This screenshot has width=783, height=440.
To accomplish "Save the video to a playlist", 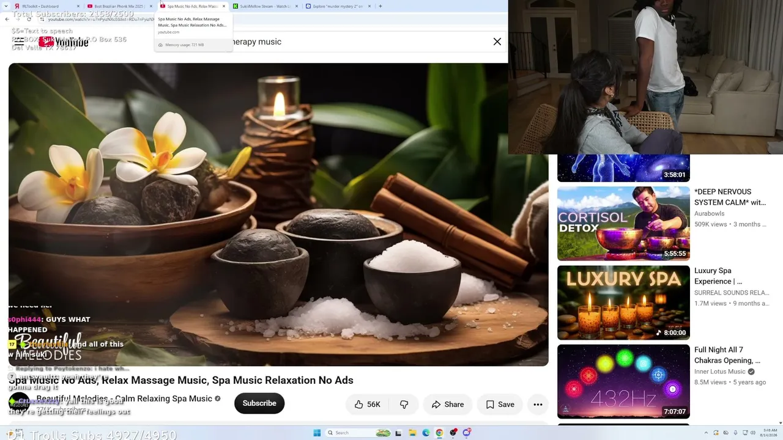I will 500,405.
